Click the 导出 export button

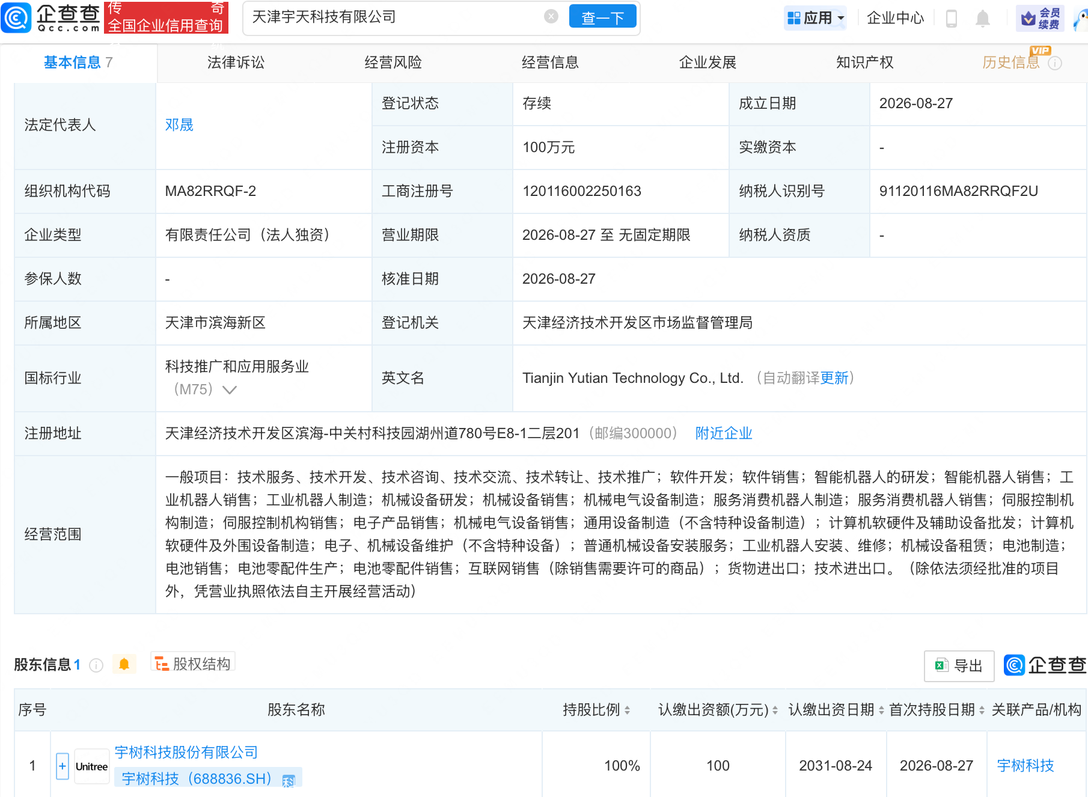[x=959, y=665]
